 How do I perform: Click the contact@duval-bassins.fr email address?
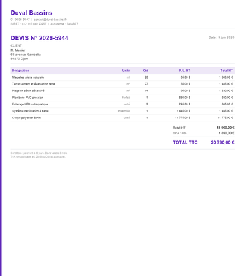(50, 20)
